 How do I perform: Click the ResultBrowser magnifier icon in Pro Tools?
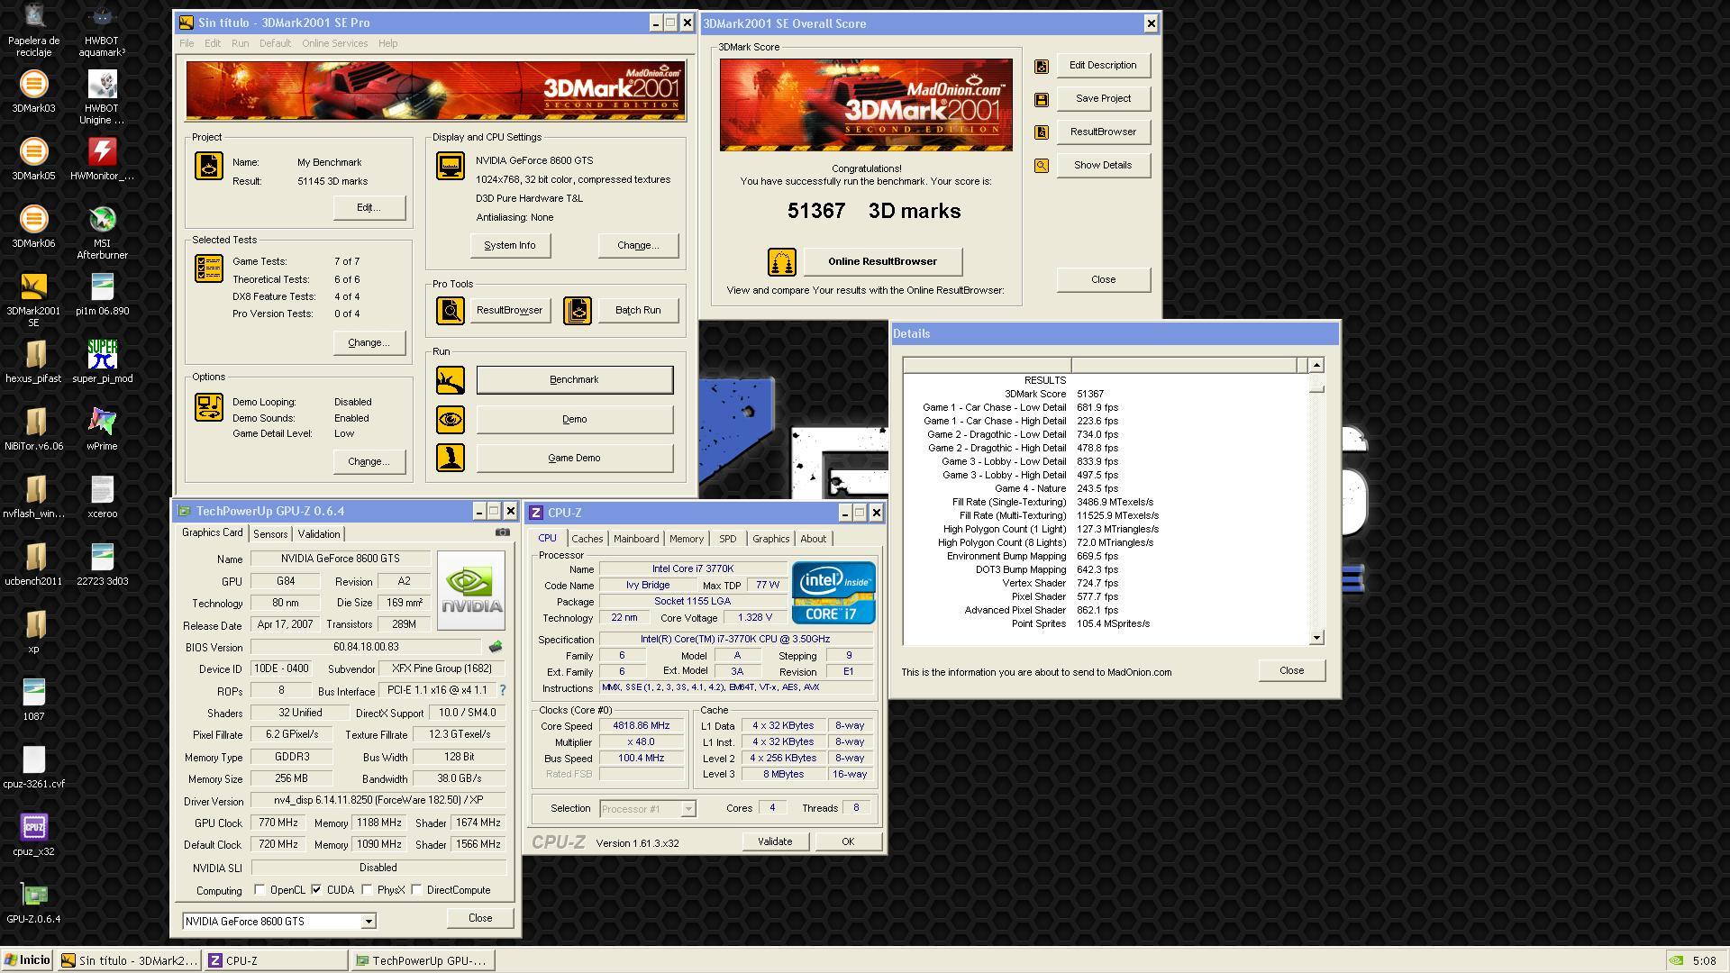click(451, 310)
